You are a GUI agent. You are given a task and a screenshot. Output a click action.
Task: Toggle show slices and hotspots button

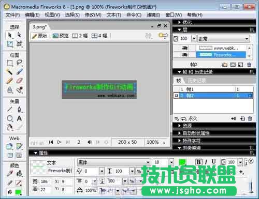pos(19,156)
